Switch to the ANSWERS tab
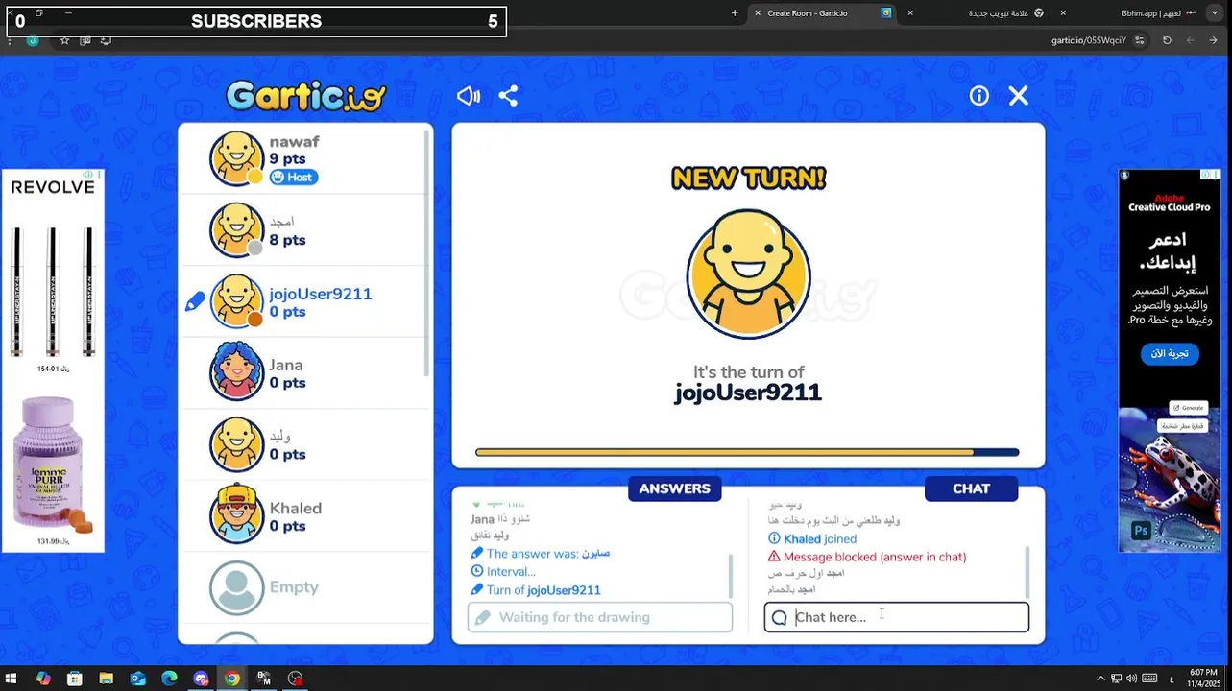Image resolution: width=1232 pixels, height=691 pixels. coord(675,488)
